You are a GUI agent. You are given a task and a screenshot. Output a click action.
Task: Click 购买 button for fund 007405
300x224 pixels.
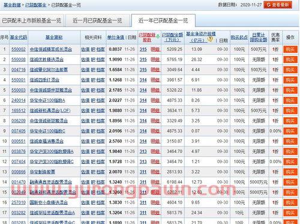[x=290, y=131]
